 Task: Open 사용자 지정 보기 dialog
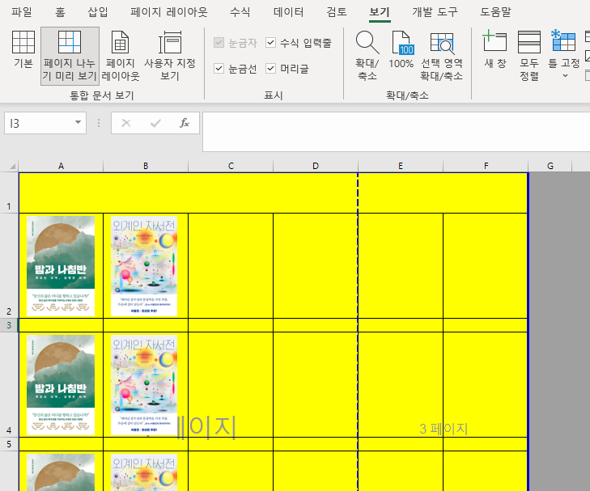(x=170, y=54)
